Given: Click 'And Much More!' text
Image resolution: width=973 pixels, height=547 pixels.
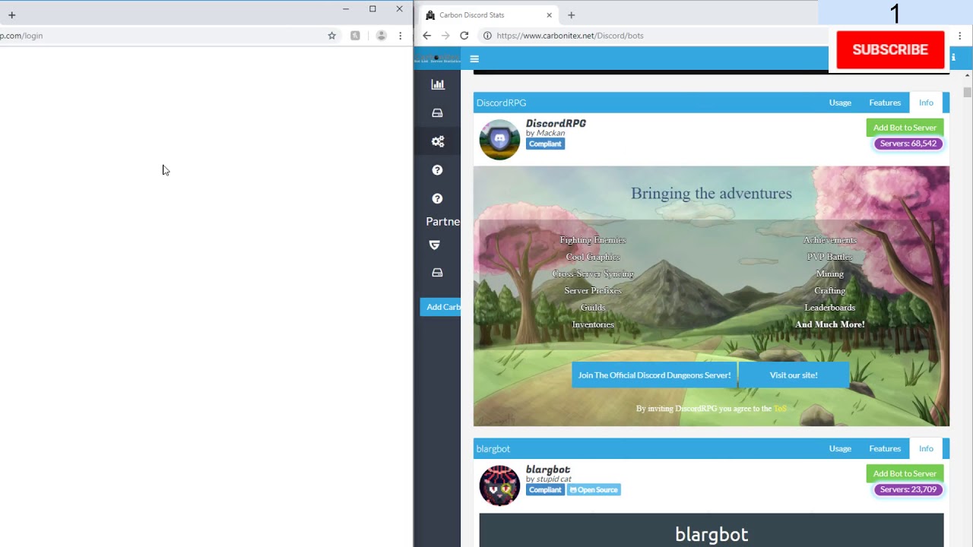Looking at the screenshot, I should click(829, 324).
